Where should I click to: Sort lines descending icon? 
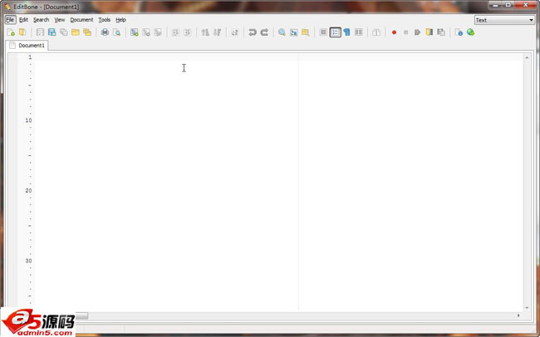click(218, 32)
